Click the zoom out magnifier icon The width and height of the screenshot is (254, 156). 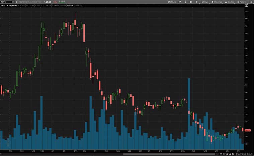[x=230, y=154]
